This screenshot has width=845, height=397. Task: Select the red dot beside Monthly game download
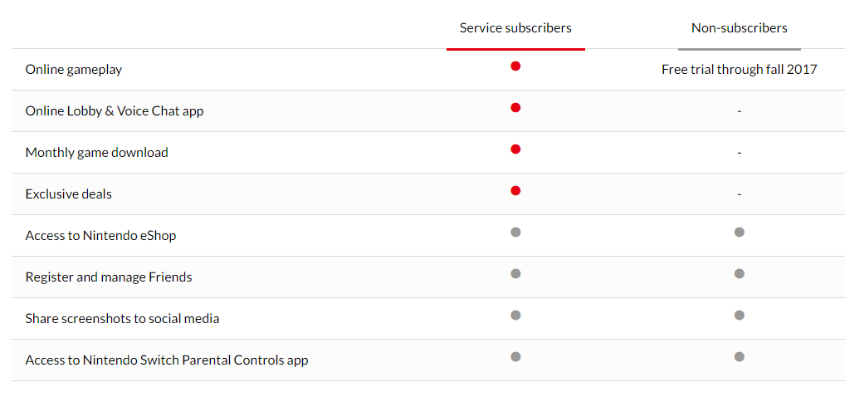click(x=515, y=149)
